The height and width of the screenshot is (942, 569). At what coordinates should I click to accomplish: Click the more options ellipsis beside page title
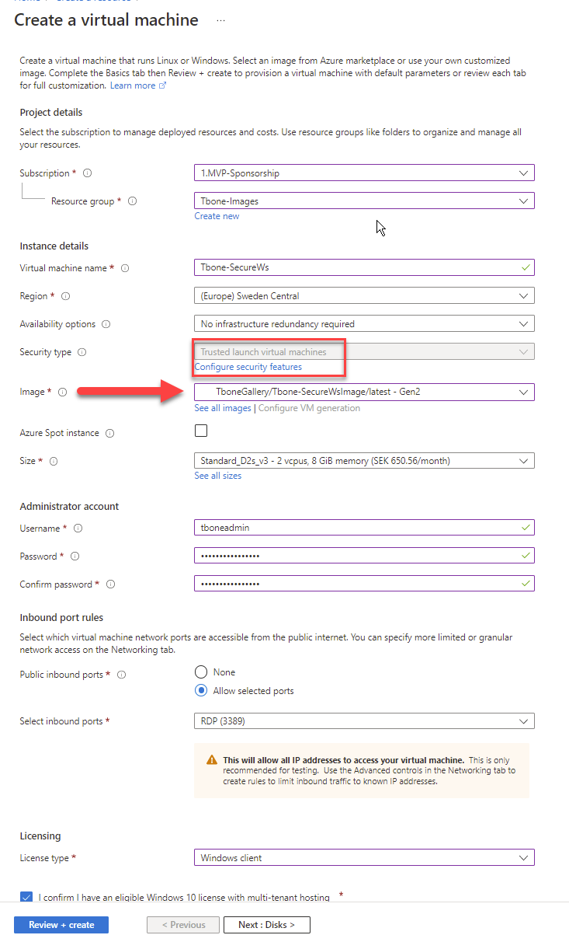point(220,20)
